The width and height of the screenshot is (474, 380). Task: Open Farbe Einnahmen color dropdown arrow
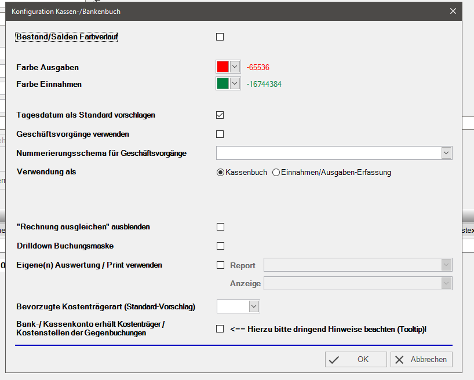235,84
